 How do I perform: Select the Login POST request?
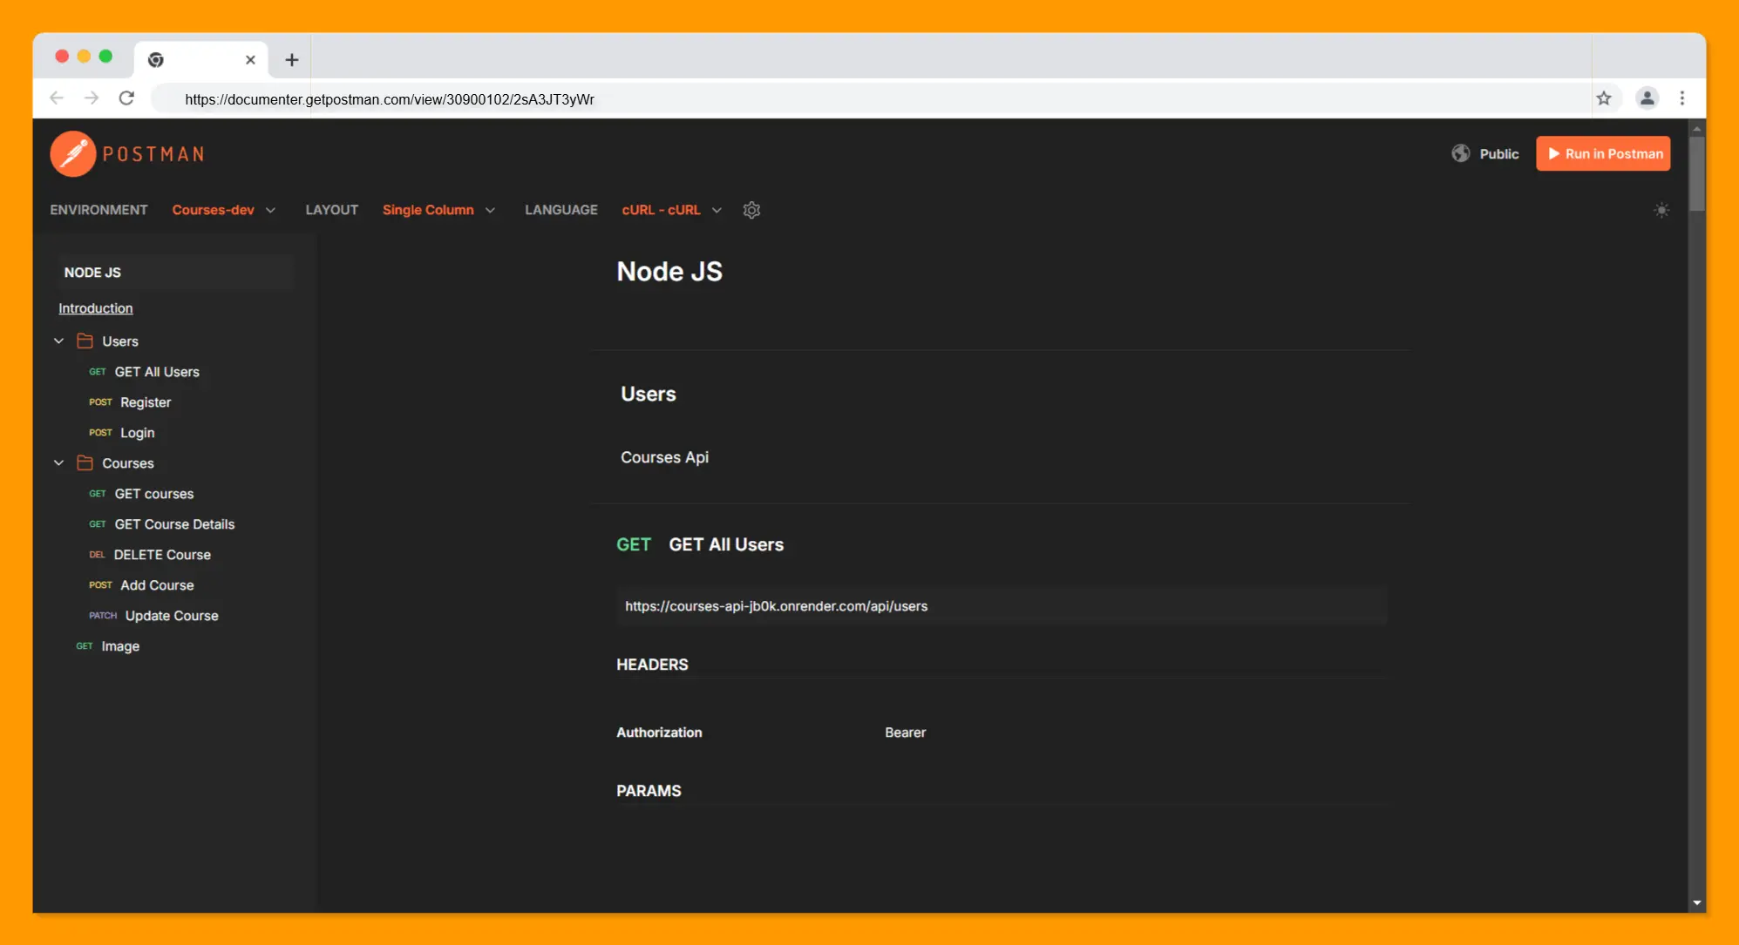(138, 433)
